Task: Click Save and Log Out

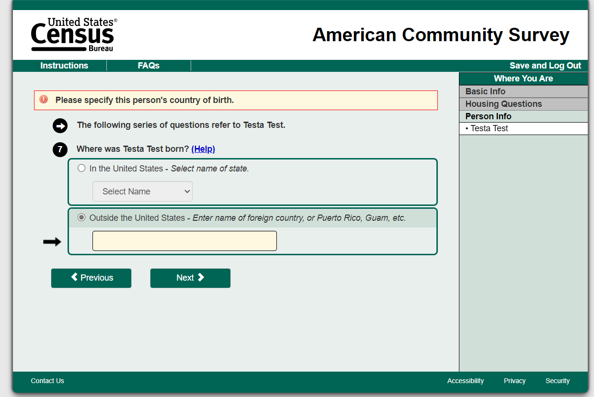Action: (x=545, y=66)
